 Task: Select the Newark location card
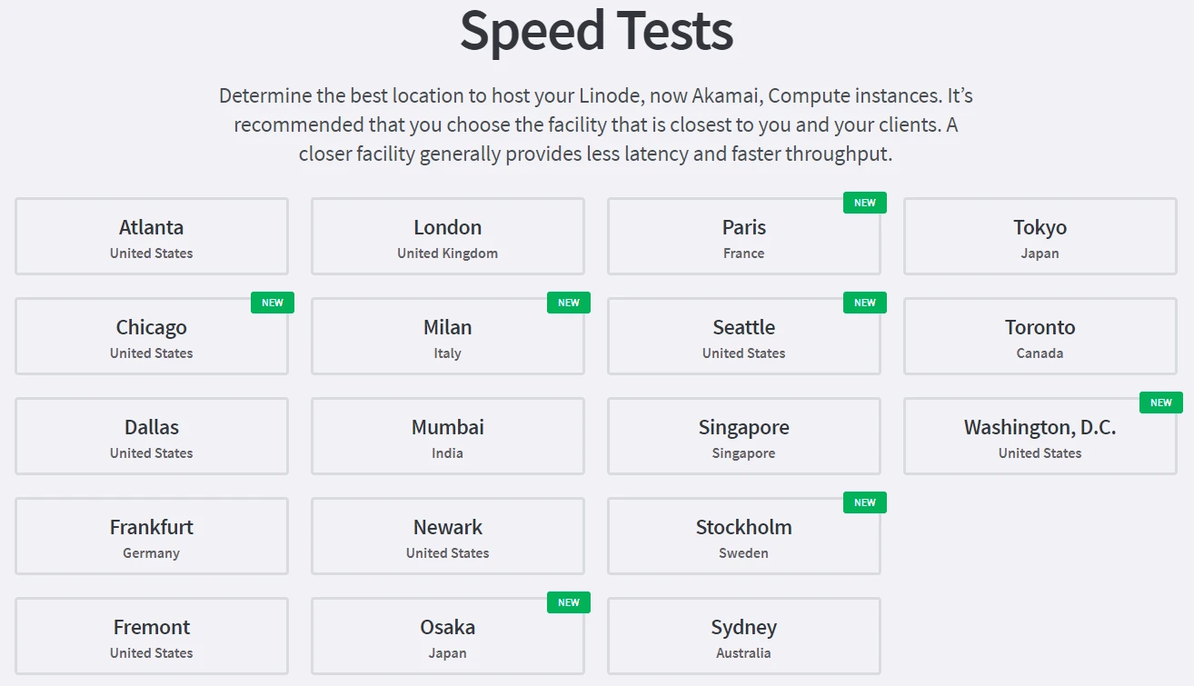point(448,537)
